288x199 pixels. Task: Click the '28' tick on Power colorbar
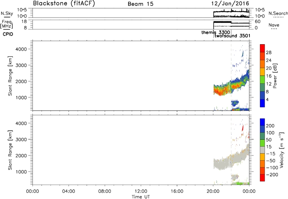[x=269, y=52]
